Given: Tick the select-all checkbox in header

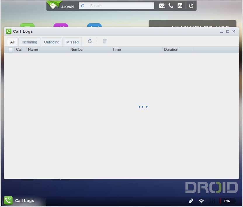Looking at the screenshot, I should tap(11, 50).
